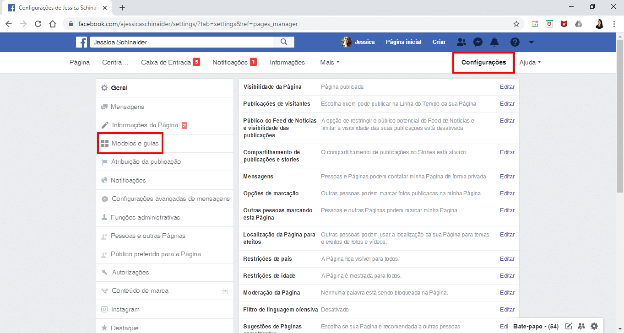Open friend requests icon
624x333 pixels.
[461, 42]
